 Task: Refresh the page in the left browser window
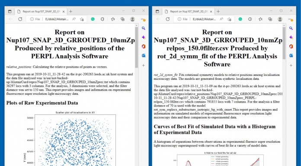(20, 19)
